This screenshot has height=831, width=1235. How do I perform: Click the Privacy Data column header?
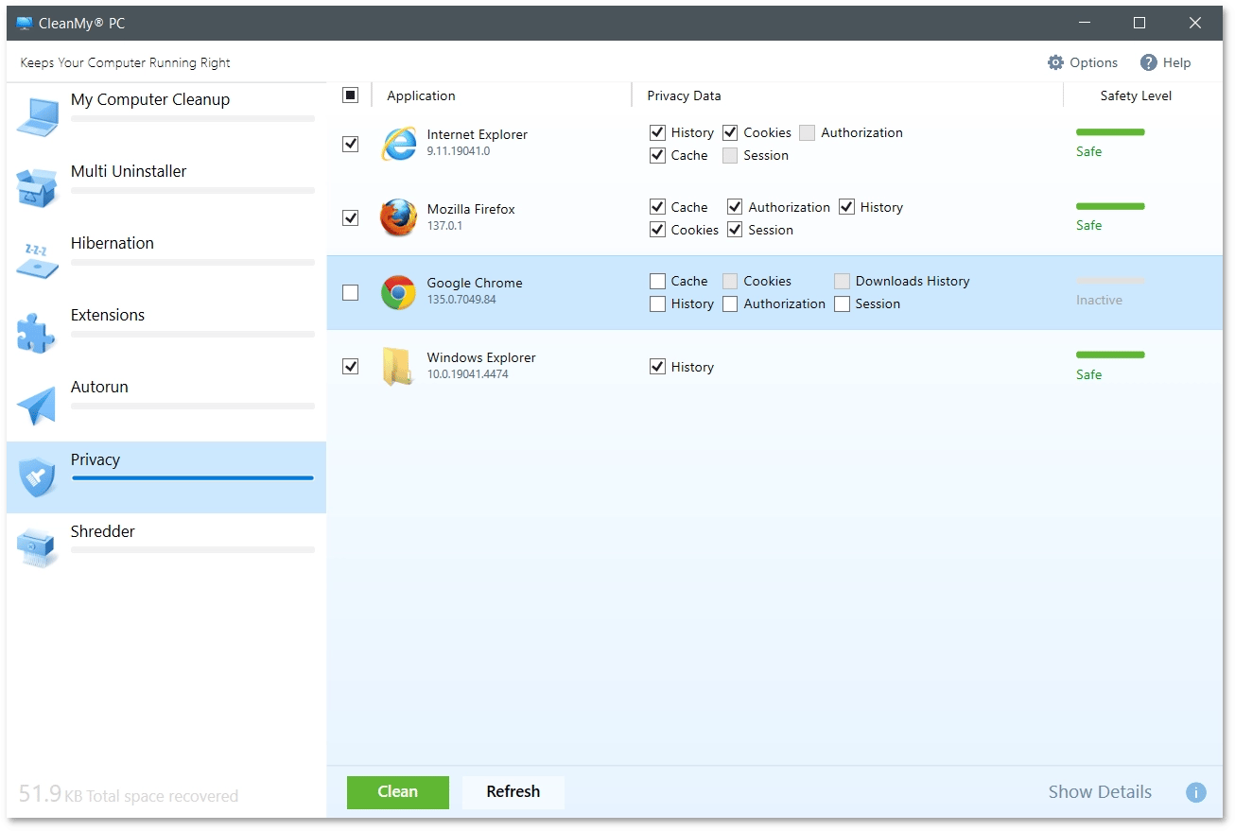[684, 95]
